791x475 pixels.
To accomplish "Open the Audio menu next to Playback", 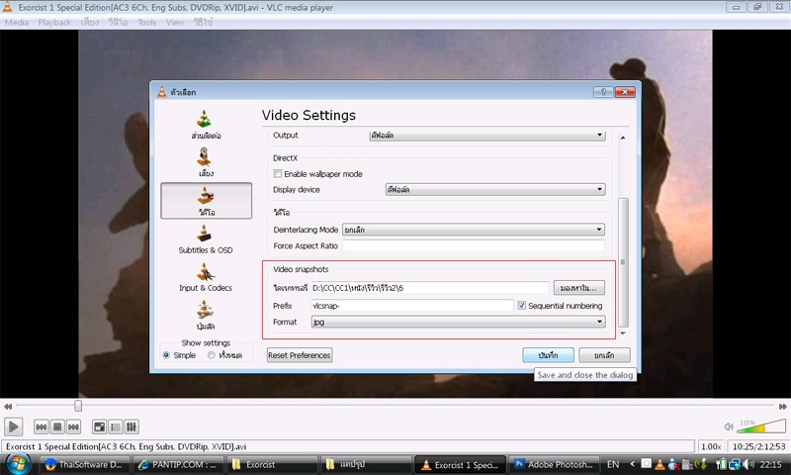I will point(90,22).
